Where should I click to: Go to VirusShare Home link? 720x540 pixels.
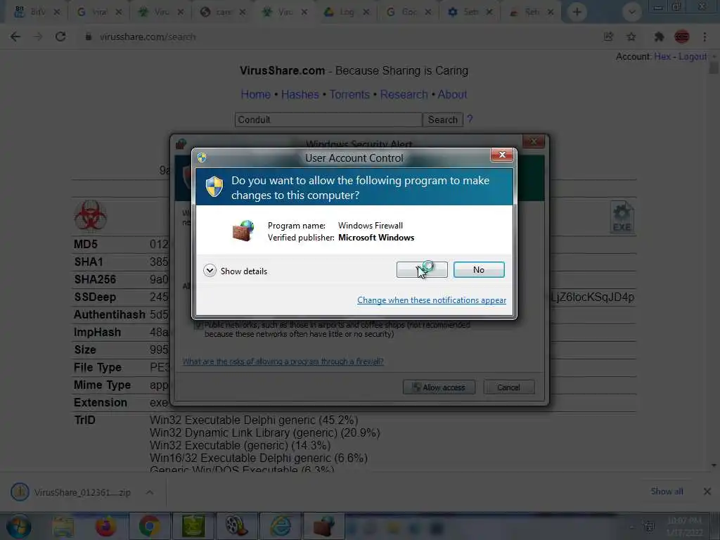pyautogui.click(x=256, y=95)
